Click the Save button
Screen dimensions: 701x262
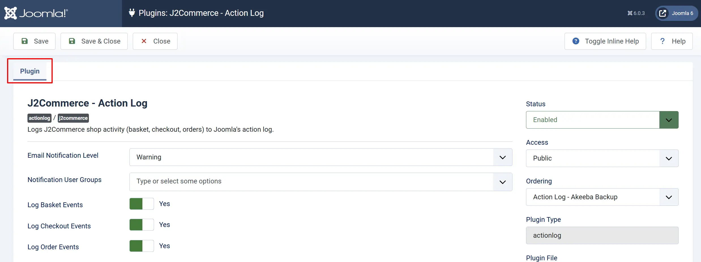tap(35, 41)
